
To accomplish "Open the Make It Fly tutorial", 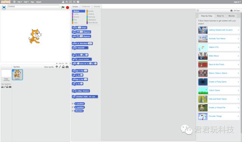I will pos(219,47).
